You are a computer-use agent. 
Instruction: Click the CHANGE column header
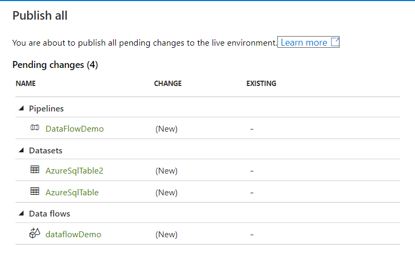[x=168, y=84]
